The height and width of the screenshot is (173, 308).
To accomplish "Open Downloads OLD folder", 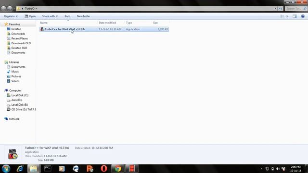I will point(21,43).
